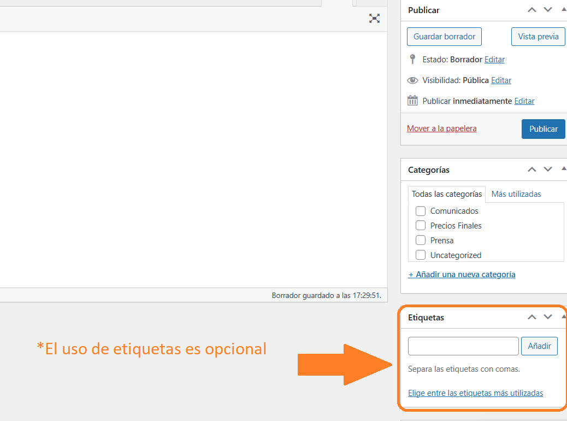Move Etiquetas panel up arrow
Screen dimensions: 567x421
[x=531, y=317]
